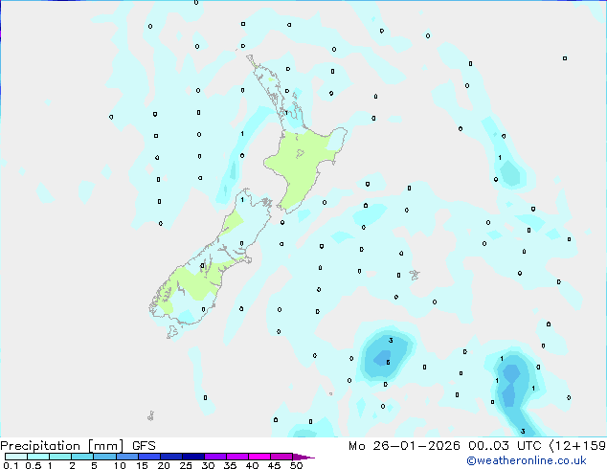
Task: Click the '25' legend label
Action: click(186, 465)
